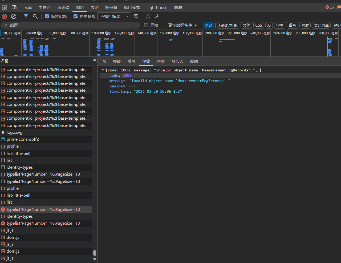
Task: Open search with the magnifier icon
Action: (x=35, y=17)
